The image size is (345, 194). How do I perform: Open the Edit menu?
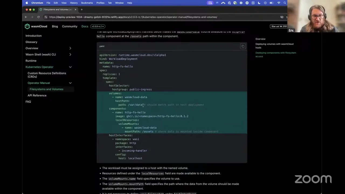[x=56, y=3]
